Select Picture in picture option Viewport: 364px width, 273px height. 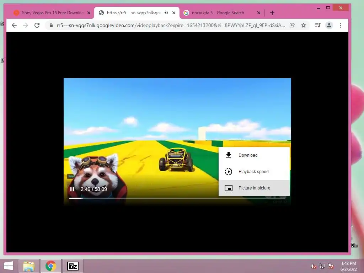click(x=254, y=188)
